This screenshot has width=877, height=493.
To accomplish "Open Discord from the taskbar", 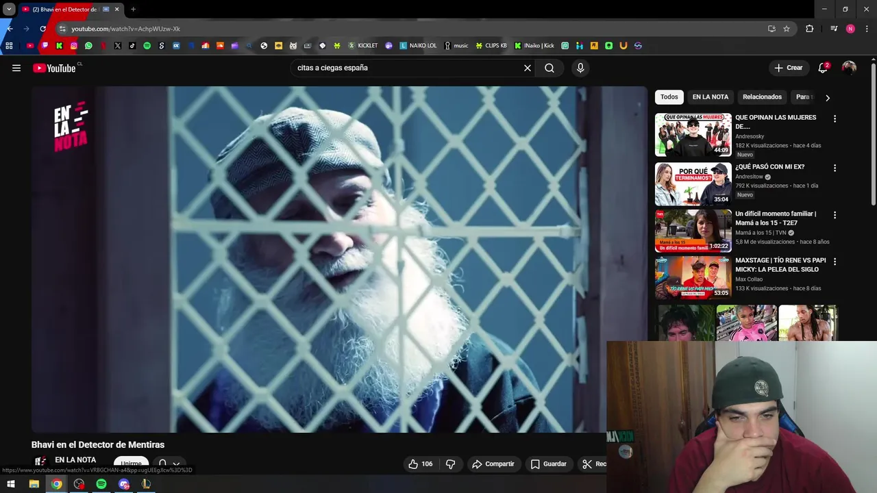I will coord(124,484).
